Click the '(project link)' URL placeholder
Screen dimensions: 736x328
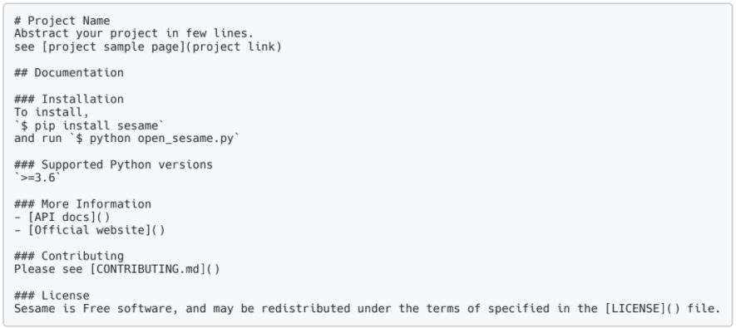point(235,47)
